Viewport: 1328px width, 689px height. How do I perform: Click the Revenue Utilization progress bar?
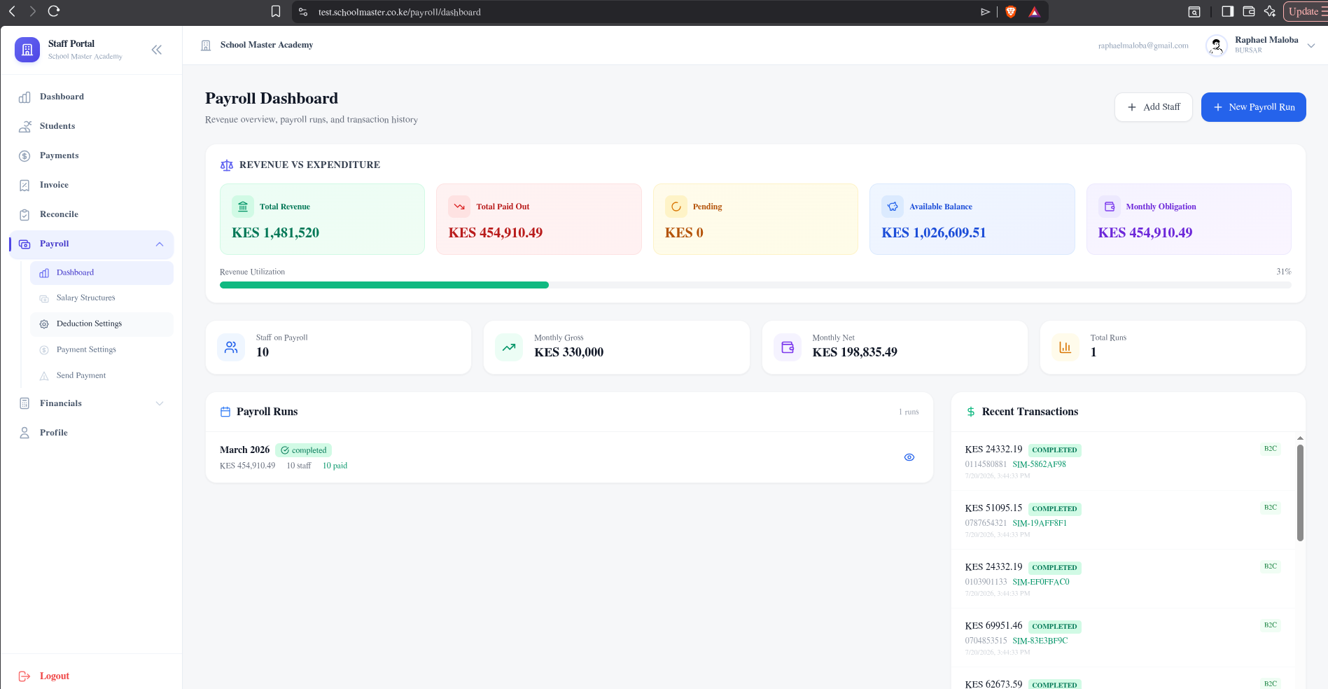pos(755,285)
